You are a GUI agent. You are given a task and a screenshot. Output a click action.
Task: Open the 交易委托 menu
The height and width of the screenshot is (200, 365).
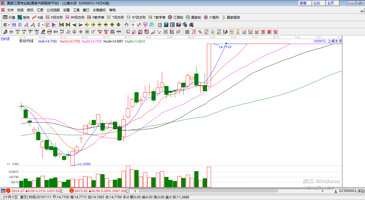click(x=99, y=10)
